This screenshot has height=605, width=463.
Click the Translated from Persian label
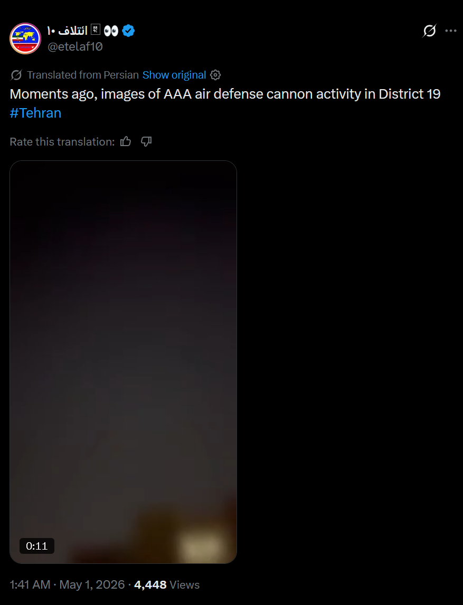coord(83,75)
